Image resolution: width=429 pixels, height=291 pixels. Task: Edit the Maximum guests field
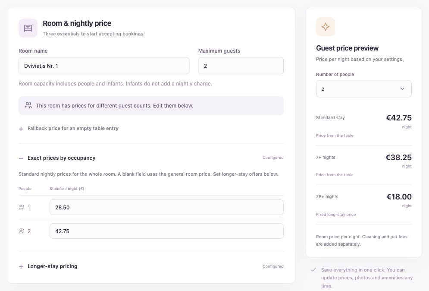241,66
